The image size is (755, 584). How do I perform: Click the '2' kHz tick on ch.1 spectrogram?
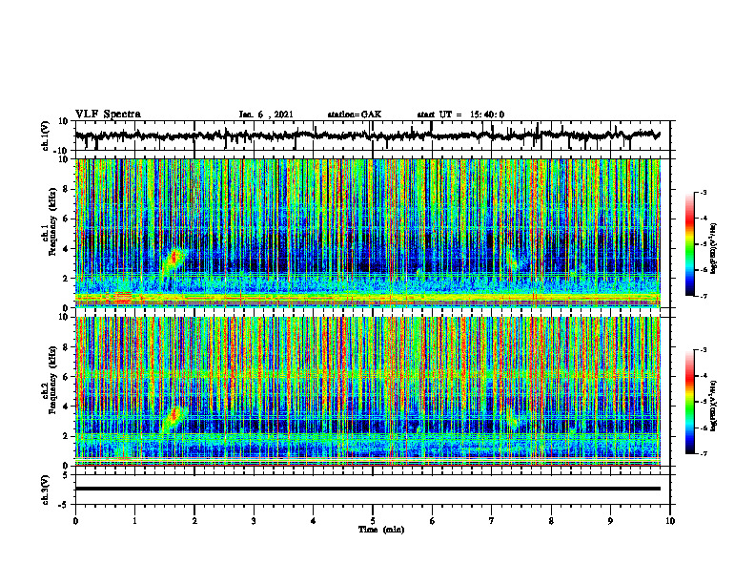(67, 279)
